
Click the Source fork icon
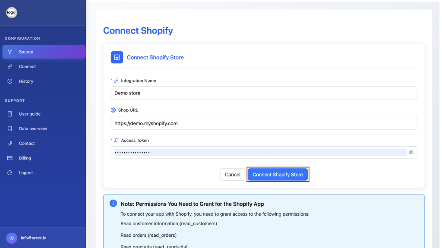click(10, 52)
